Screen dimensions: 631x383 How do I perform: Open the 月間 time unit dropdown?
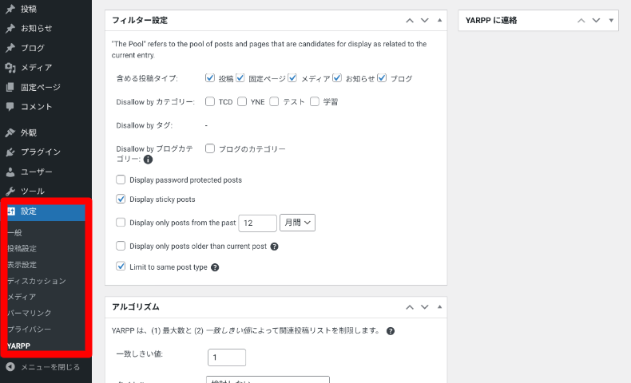coord(297,223)
